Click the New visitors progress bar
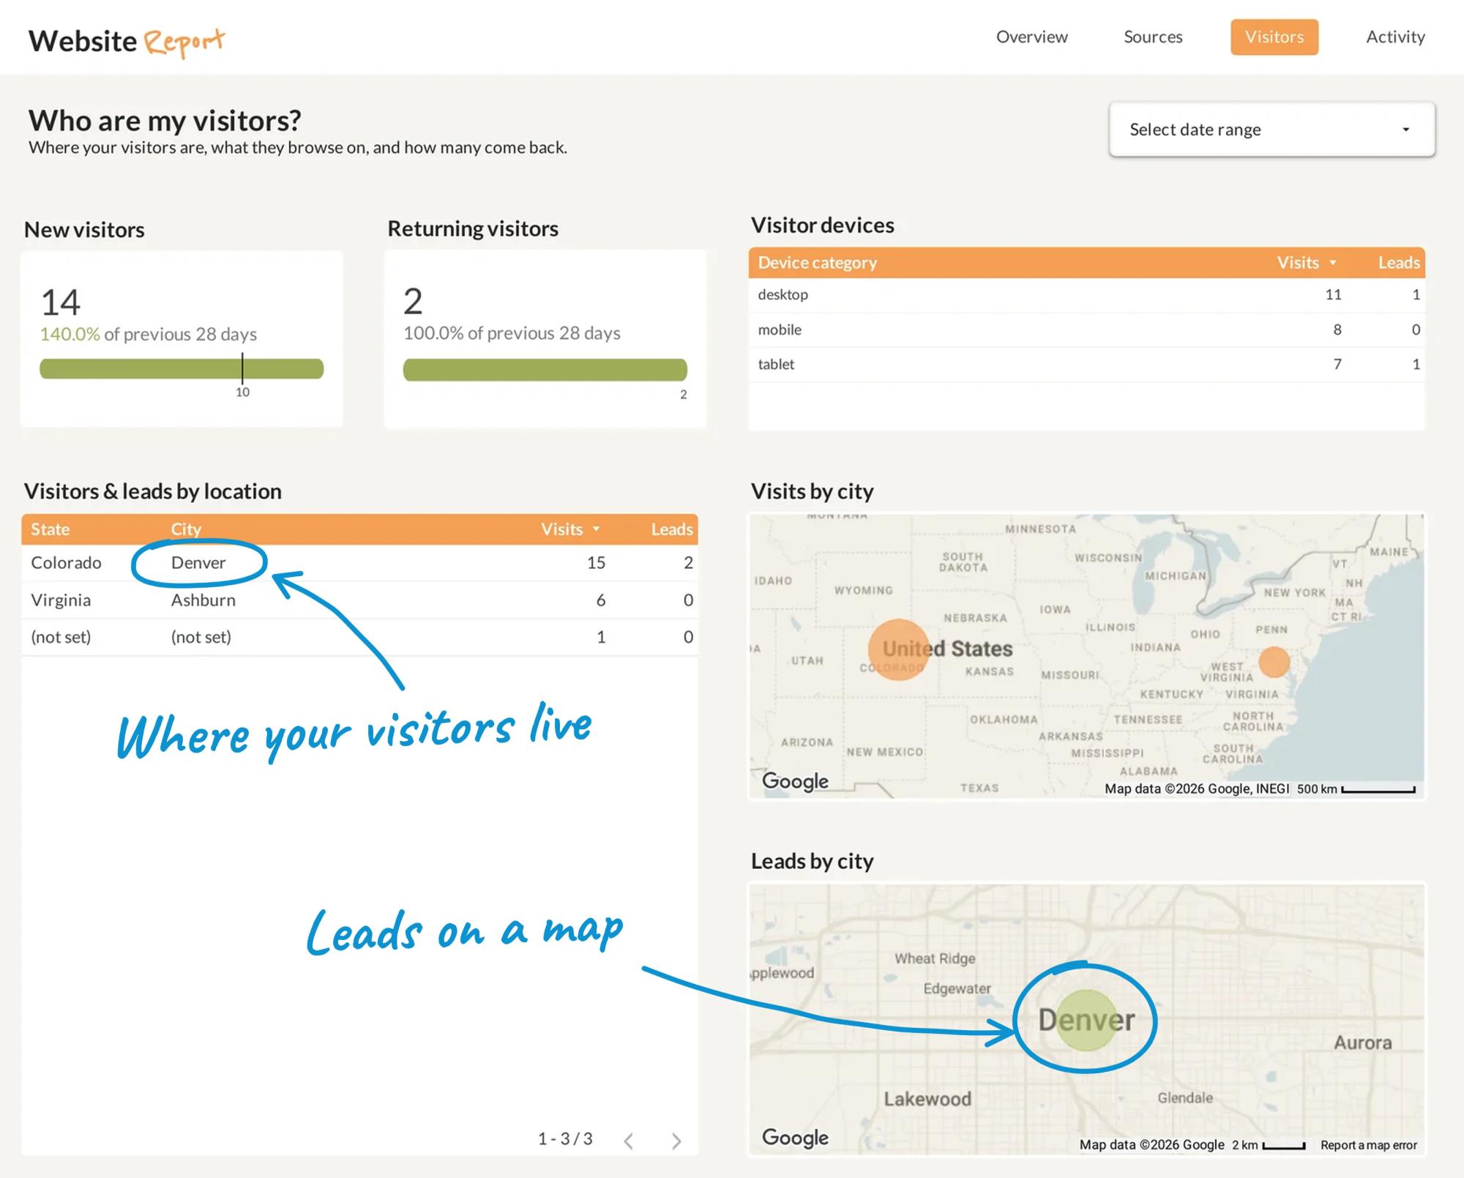 (x=182, y=368)
